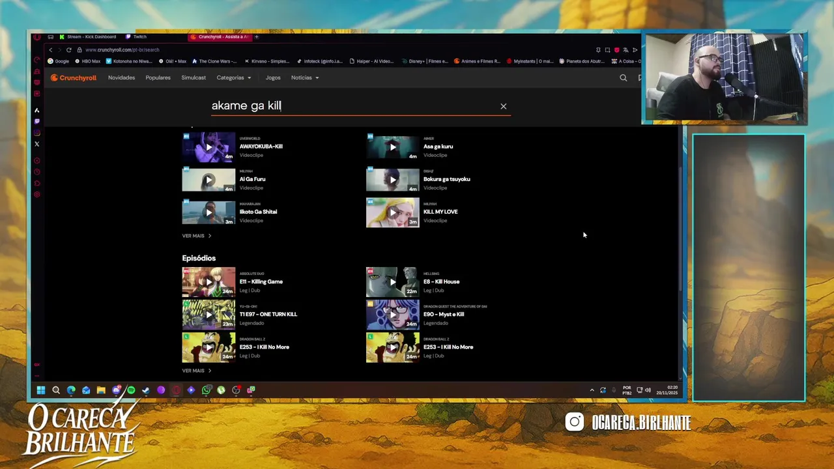Play the AWAYOKUBA-Kill videoclip thumbnail
The height and width of the screenshot is (469, 834).
point(208,147)
